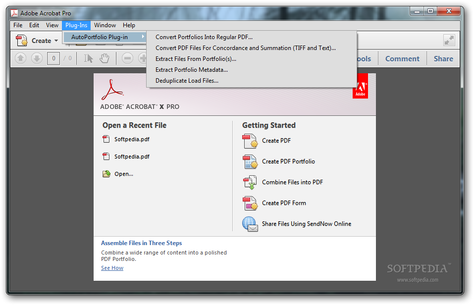Open the Help menu
474x305 pixels.
tap(129, 25)
